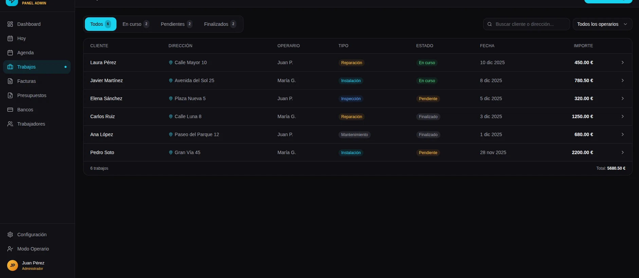This screenshot has width=639, height=278.
Task: Open Agenda in sidebar
Action: (x=37, y=53)
